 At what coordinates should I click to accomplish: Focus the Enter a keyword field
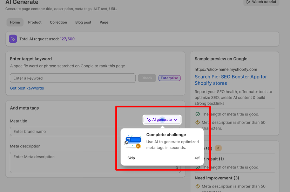point(73,78)
